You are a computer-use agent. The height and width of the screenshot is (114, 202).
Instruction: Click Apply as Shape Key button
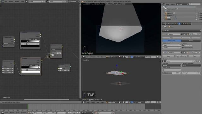181,56
